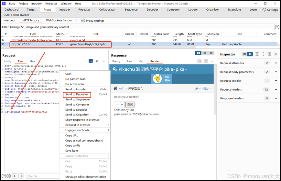Choose Send to Intruder menu entry
281x181 pixels.
85,89
